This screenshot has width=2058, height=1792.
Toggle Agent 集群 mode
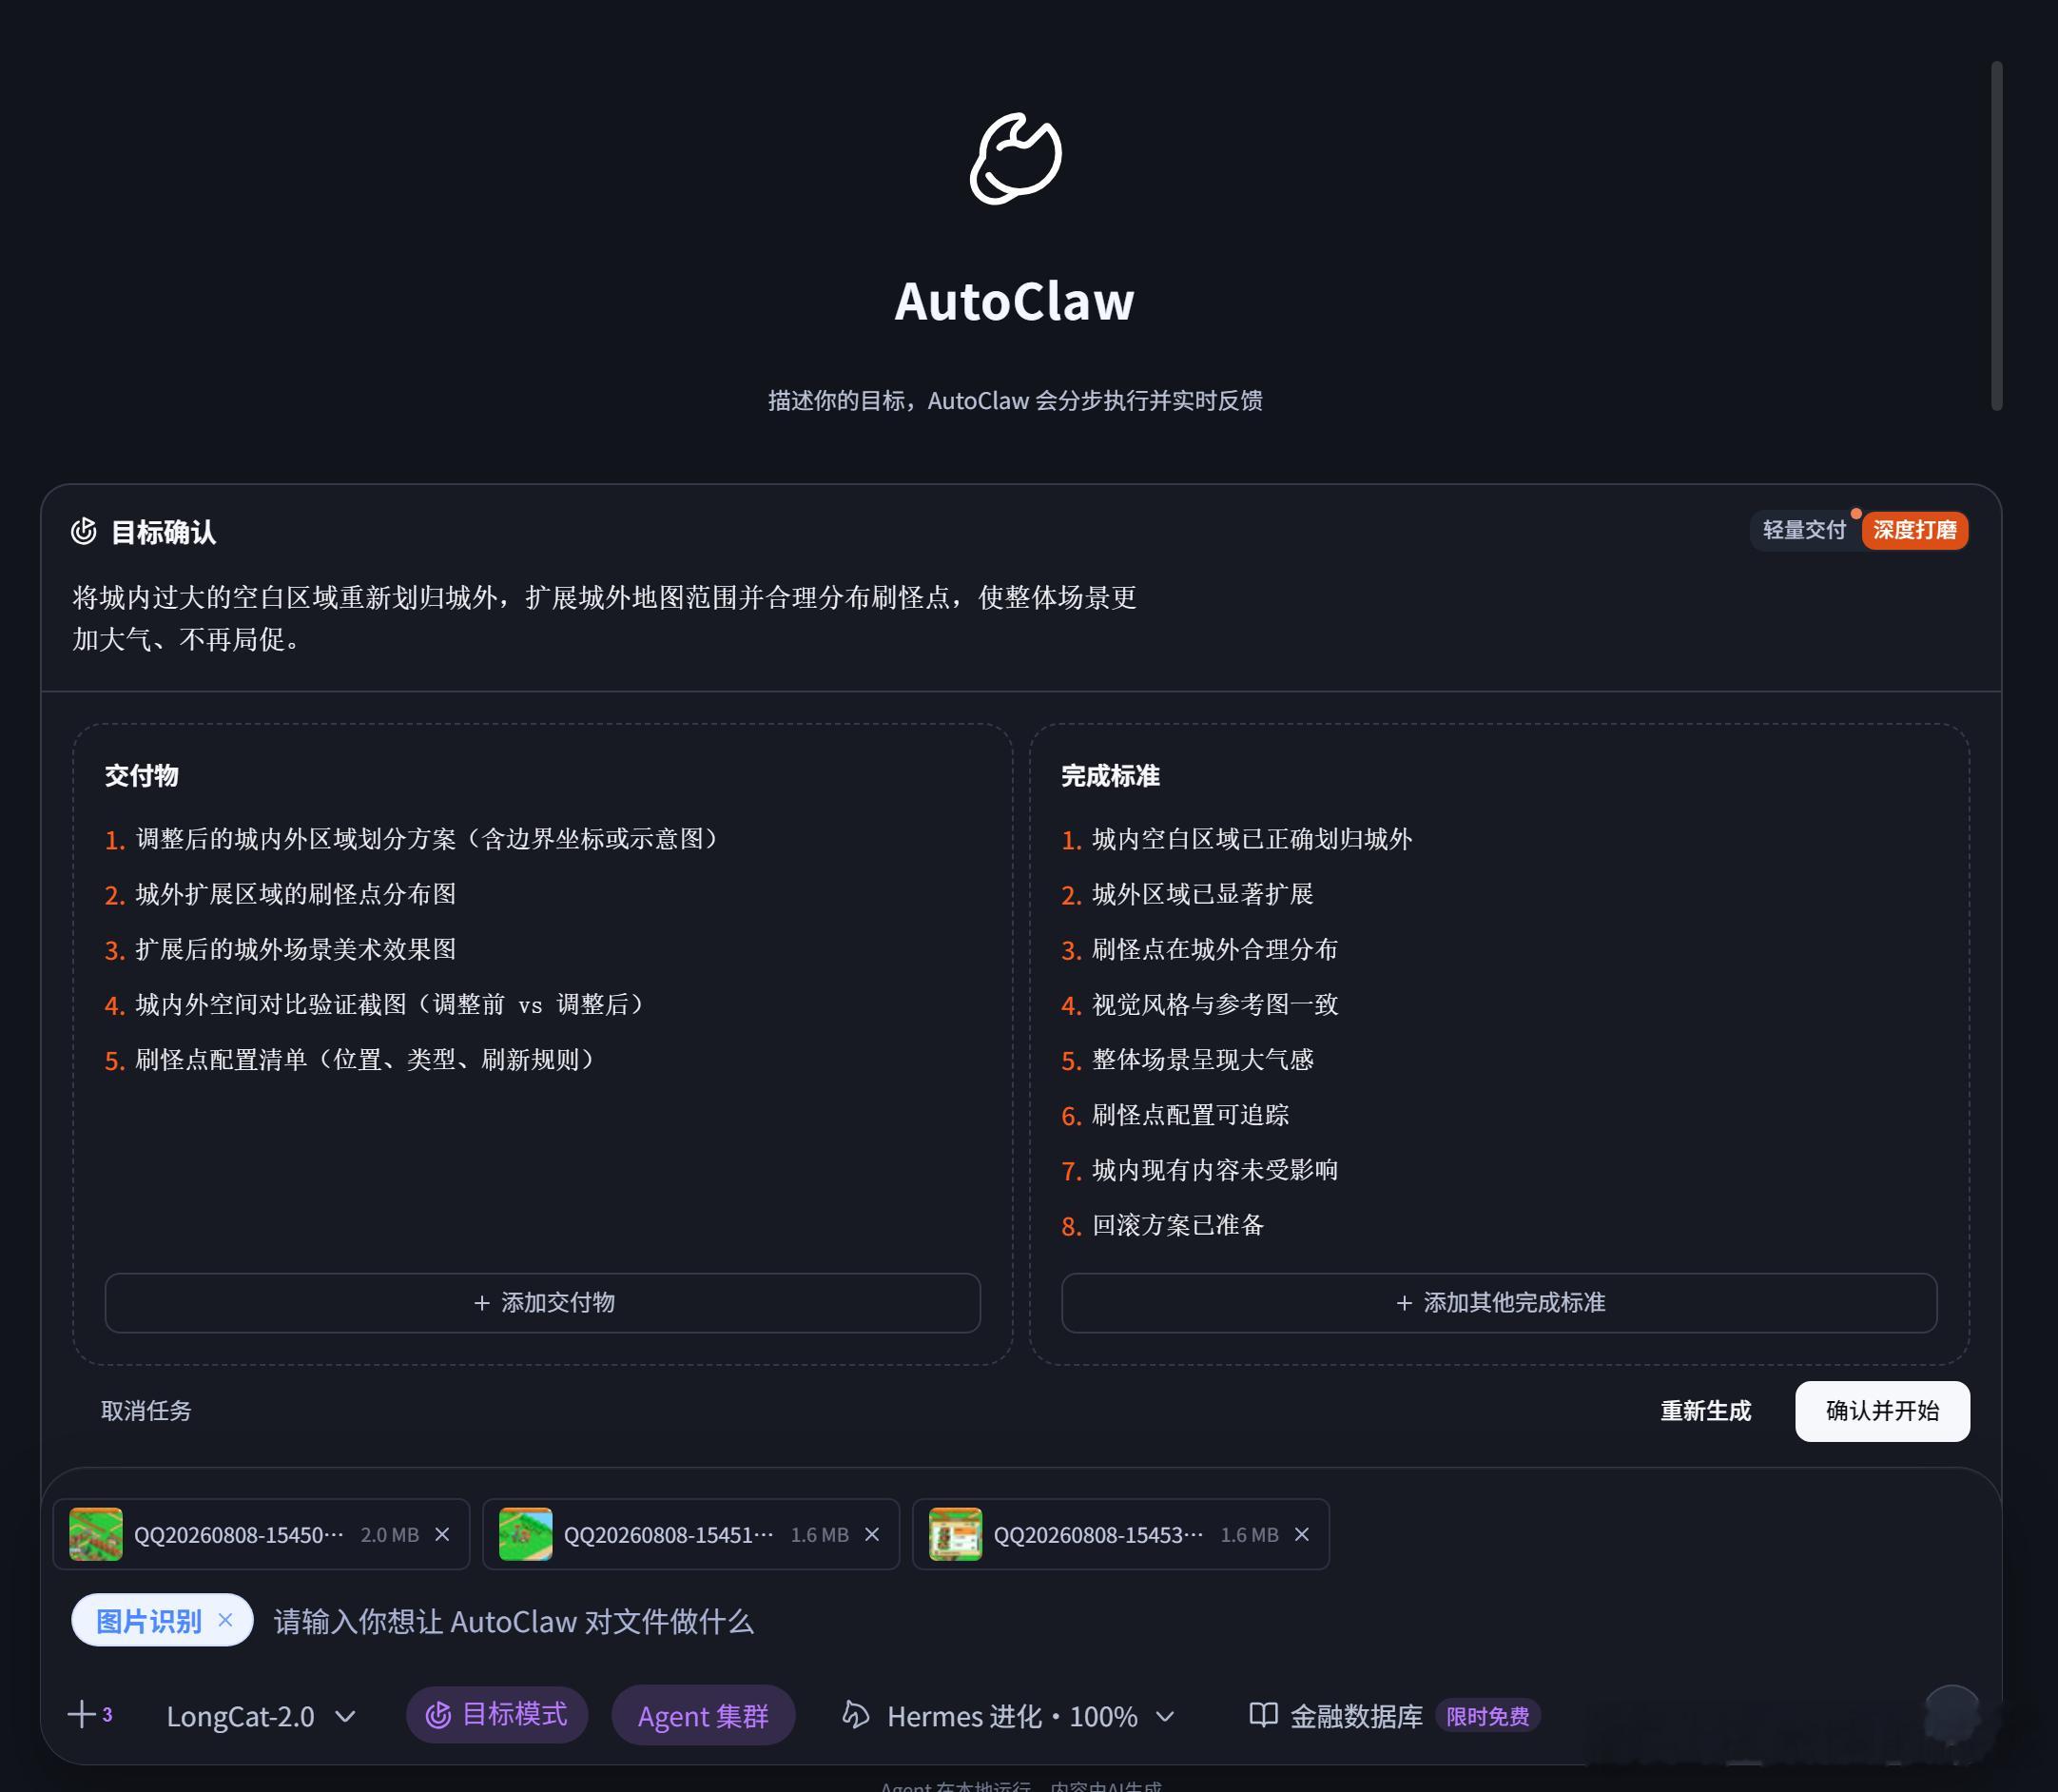(x=703, y=1716)
